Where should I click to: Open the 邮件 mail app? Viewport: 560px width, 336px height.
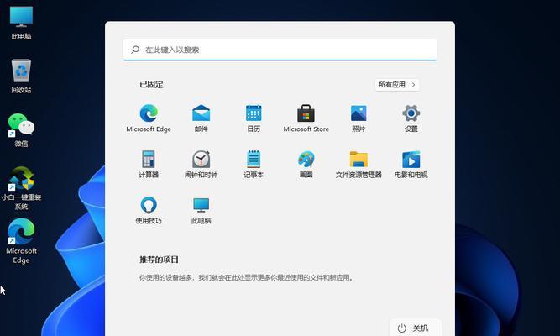click(201, 118)
